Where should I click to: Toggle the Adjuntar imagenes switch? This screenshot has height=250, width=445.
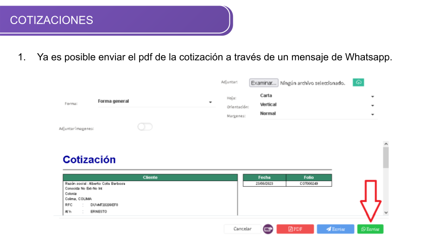145,127
